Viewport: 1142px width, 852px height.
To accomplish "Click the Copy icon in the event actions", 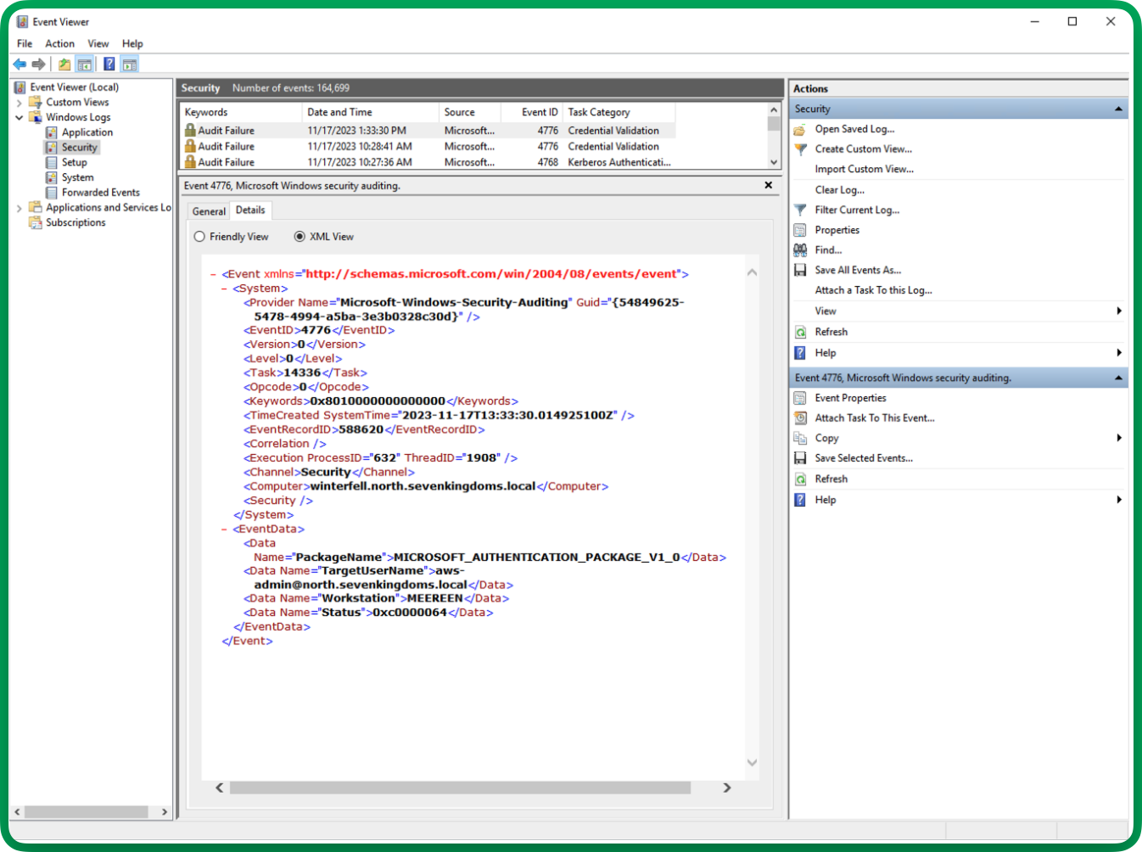I will [800, 438].
